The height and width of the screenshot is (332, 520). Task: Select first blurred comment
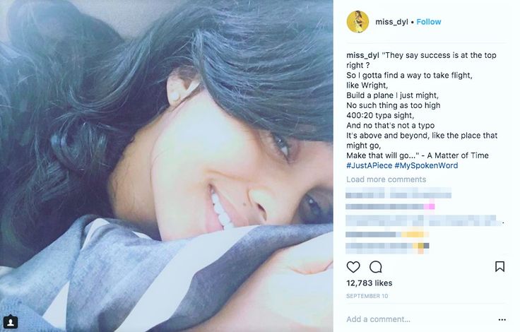[398, 193]
